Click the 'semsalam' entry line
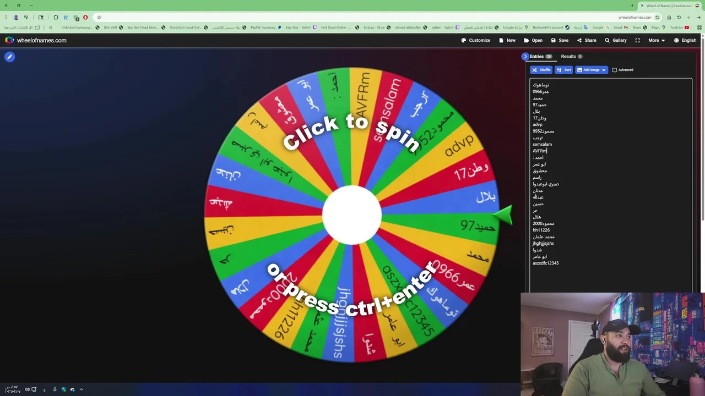 tap(542, 144)
